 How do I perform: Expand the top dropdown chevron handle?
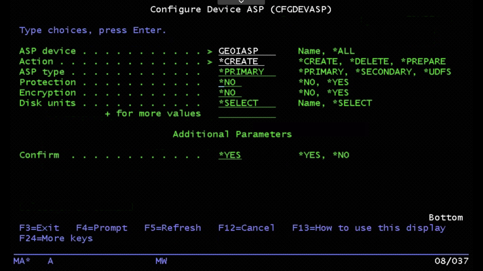coord(241,2)
